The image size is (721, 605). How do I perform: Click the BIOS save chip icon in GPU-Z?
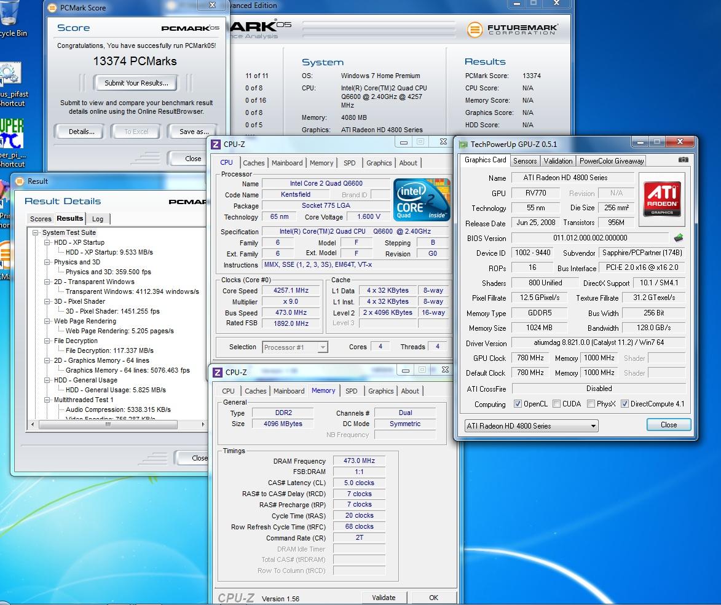pos(678,238)
